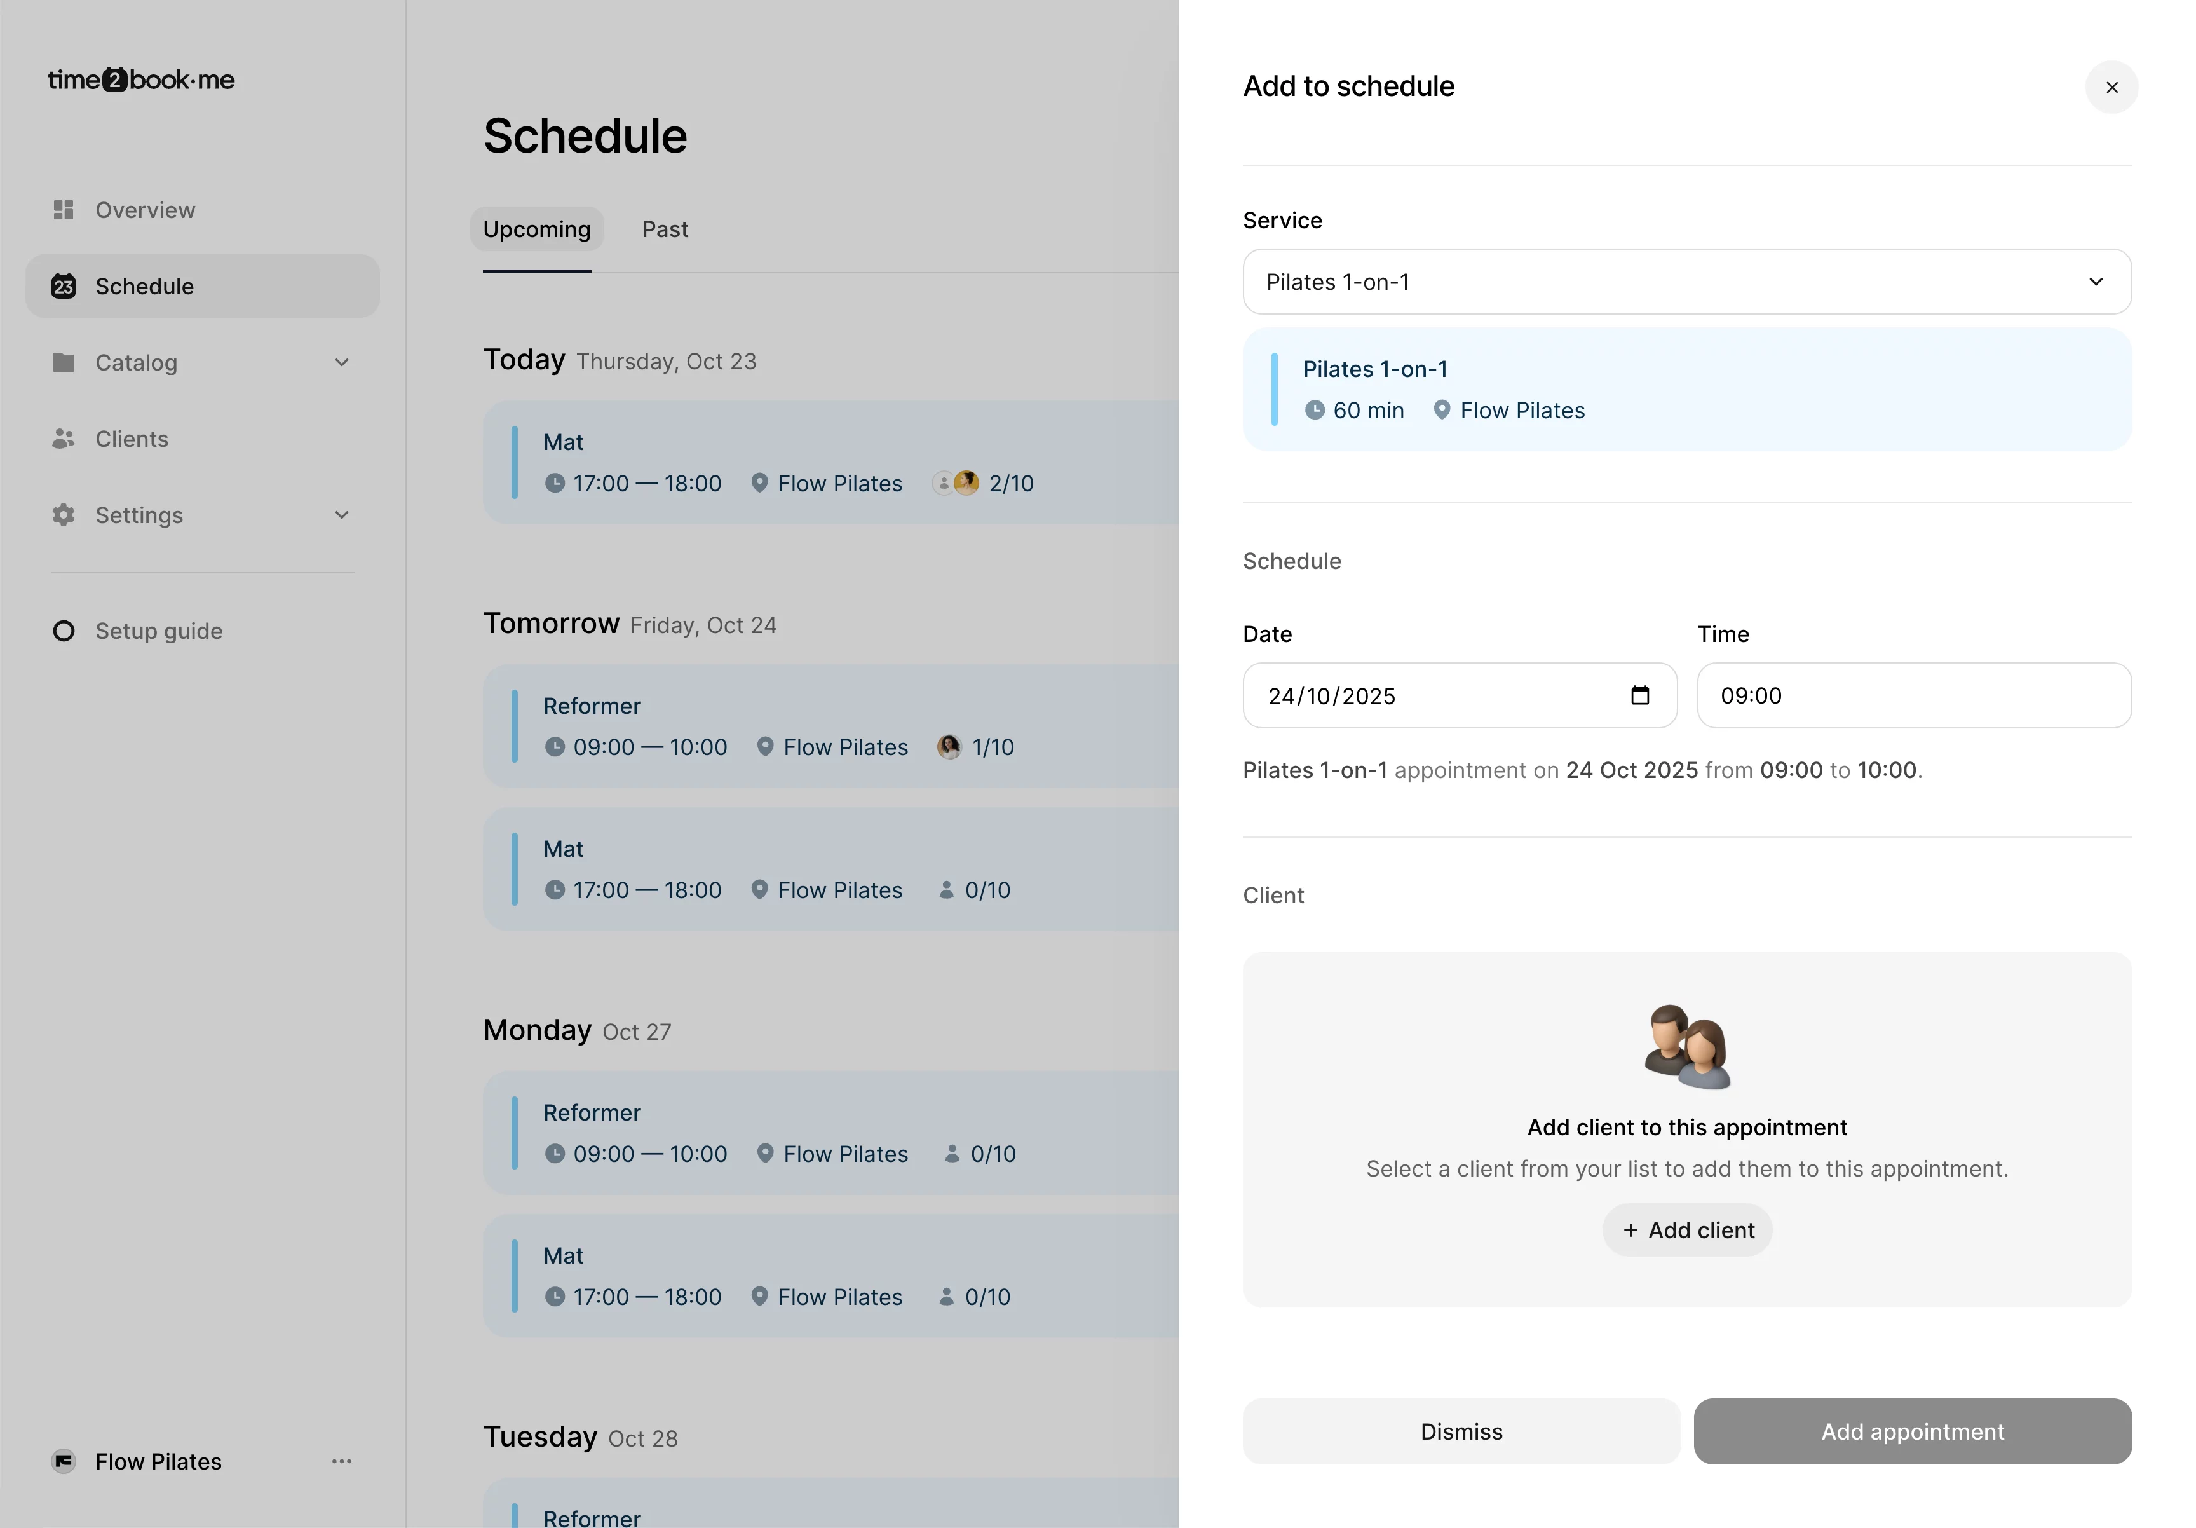Click the Clients people icon in sidebar
This screenshot has width=2196, height=1528.
point(63,438)
